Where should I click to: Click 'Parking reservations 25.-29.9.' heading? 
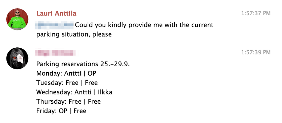pos(83,64)
